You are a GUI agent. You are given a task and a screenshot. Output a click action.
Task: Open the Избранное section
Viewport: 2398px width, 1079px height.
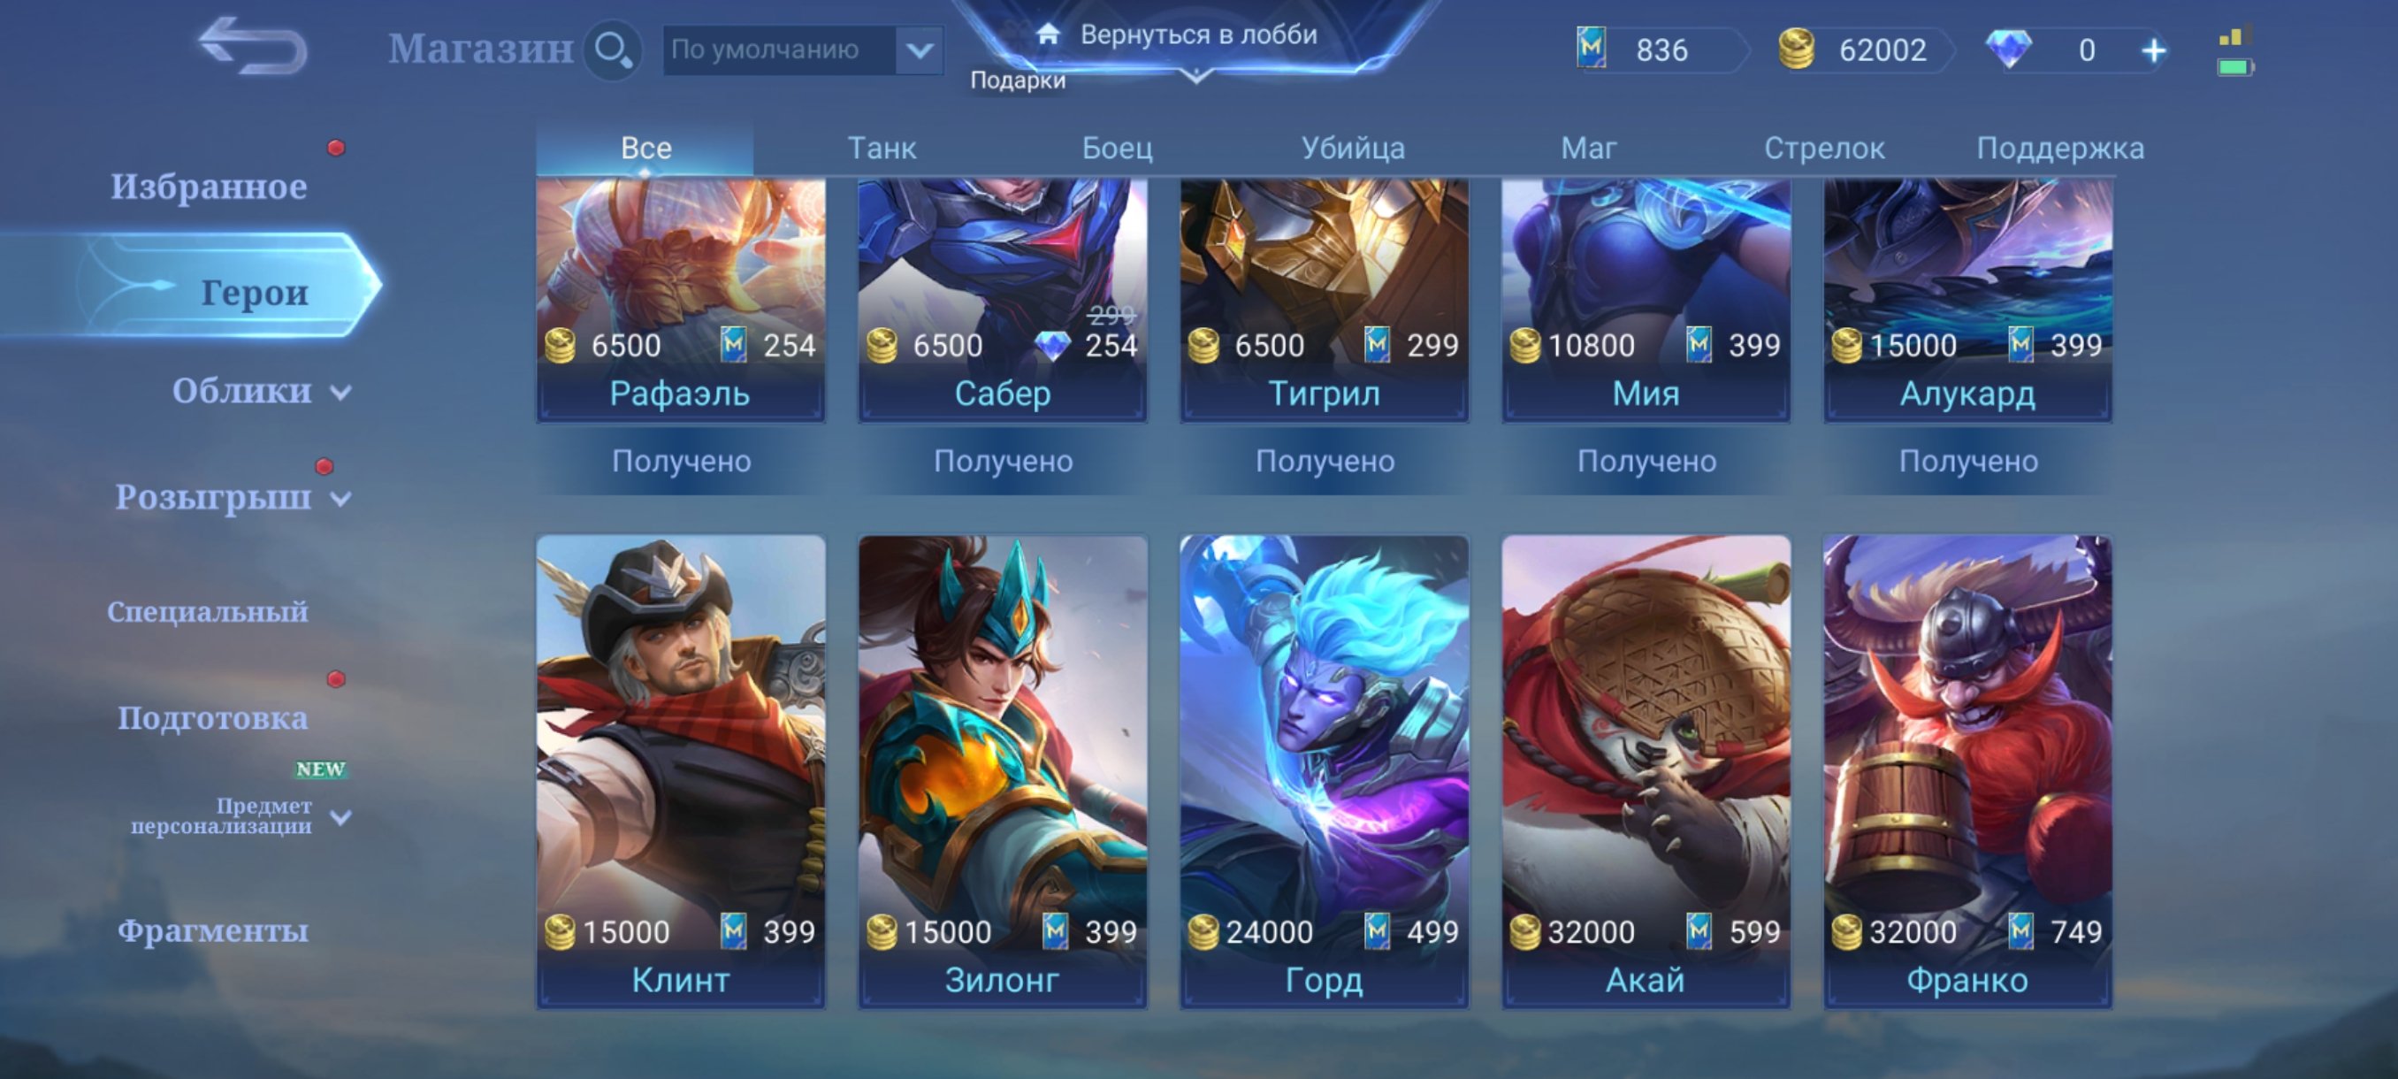click(x=210, y=187)
